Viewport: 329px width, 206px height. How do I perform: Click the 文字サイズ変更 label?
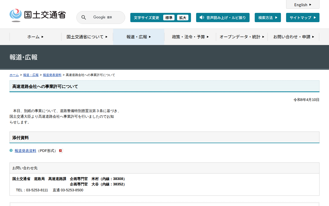[x=147, y=18]
